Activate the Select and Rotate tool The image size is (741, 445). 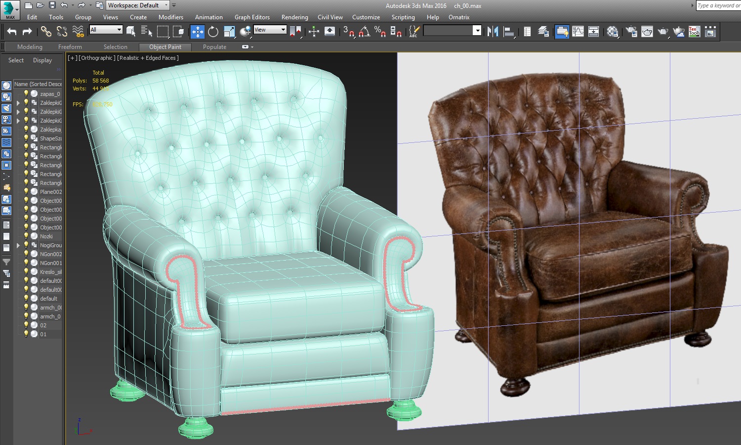click(213, 32)
